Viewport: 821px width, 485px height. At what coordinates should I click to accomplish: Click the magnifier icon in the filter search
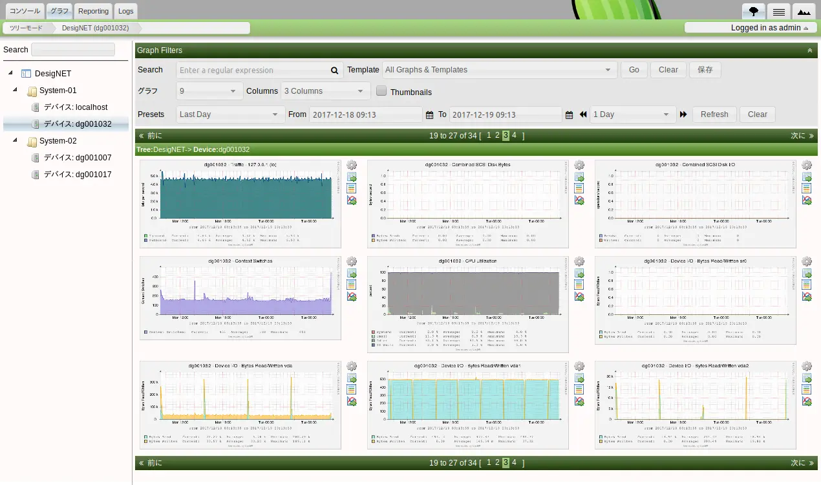(334, 70)
